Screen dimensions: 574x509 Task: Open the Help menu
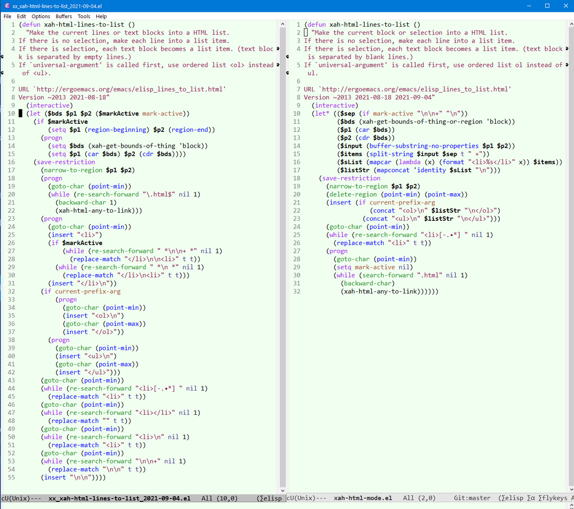(101, 16)
